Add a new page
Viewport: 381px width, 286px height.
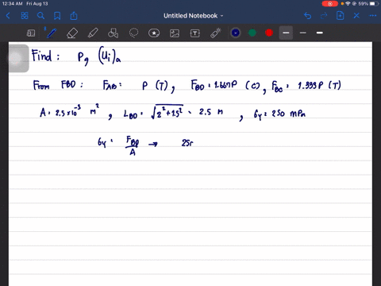click(x=341, y=16)
